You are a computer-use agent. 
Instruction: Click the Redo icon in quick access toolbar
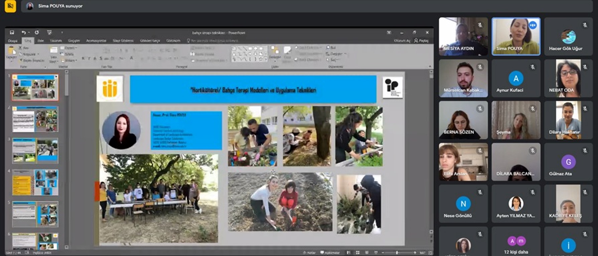tap(37, 32)
